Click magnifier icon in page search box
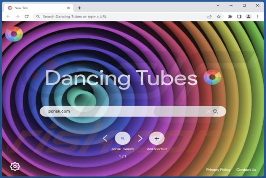Viewport: 266px width, 178px height. [x=216, y=111]
